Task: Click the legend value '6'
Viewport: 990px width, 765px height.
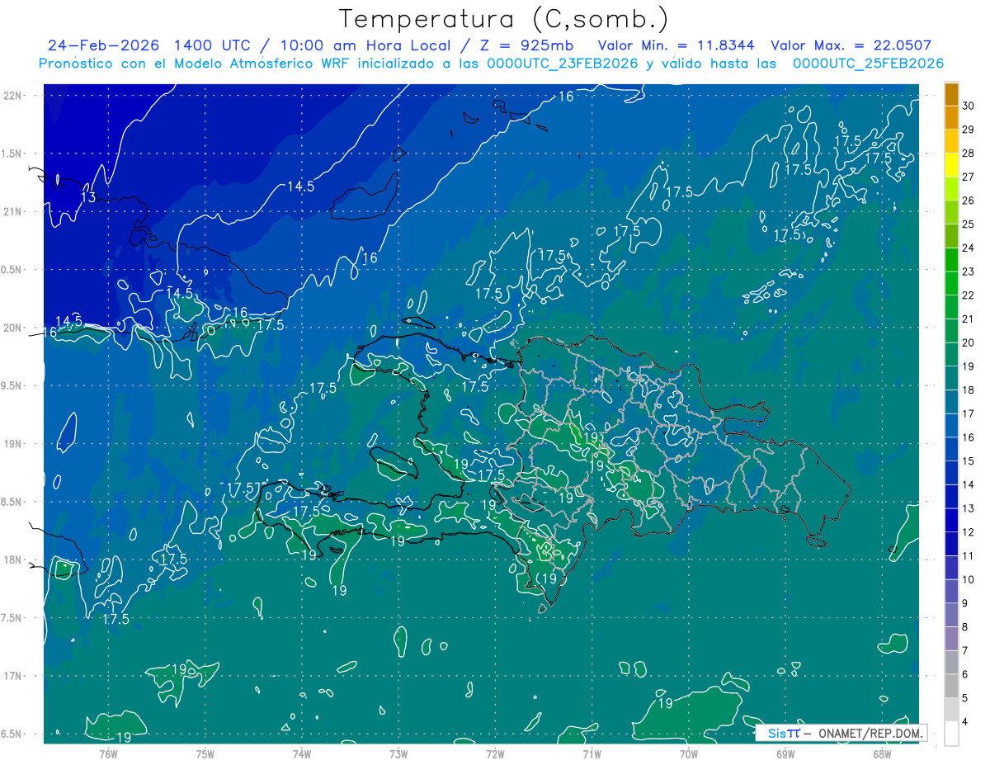Action: 965,674
